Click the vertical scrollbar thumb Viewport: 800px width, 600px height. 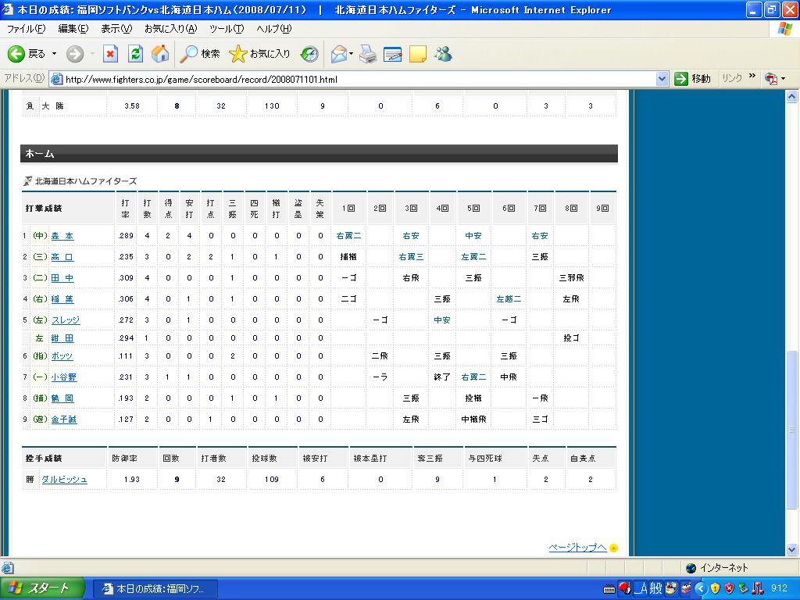(x=792, y=430)
